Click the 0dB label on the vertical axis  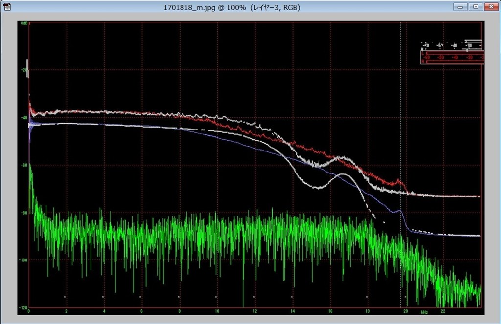[24, 23]
